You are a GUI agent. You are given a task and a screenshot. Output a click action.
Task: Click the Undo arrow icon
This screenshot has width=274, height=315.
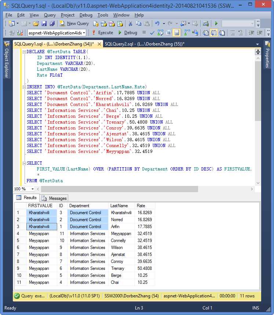pos(157,23)
